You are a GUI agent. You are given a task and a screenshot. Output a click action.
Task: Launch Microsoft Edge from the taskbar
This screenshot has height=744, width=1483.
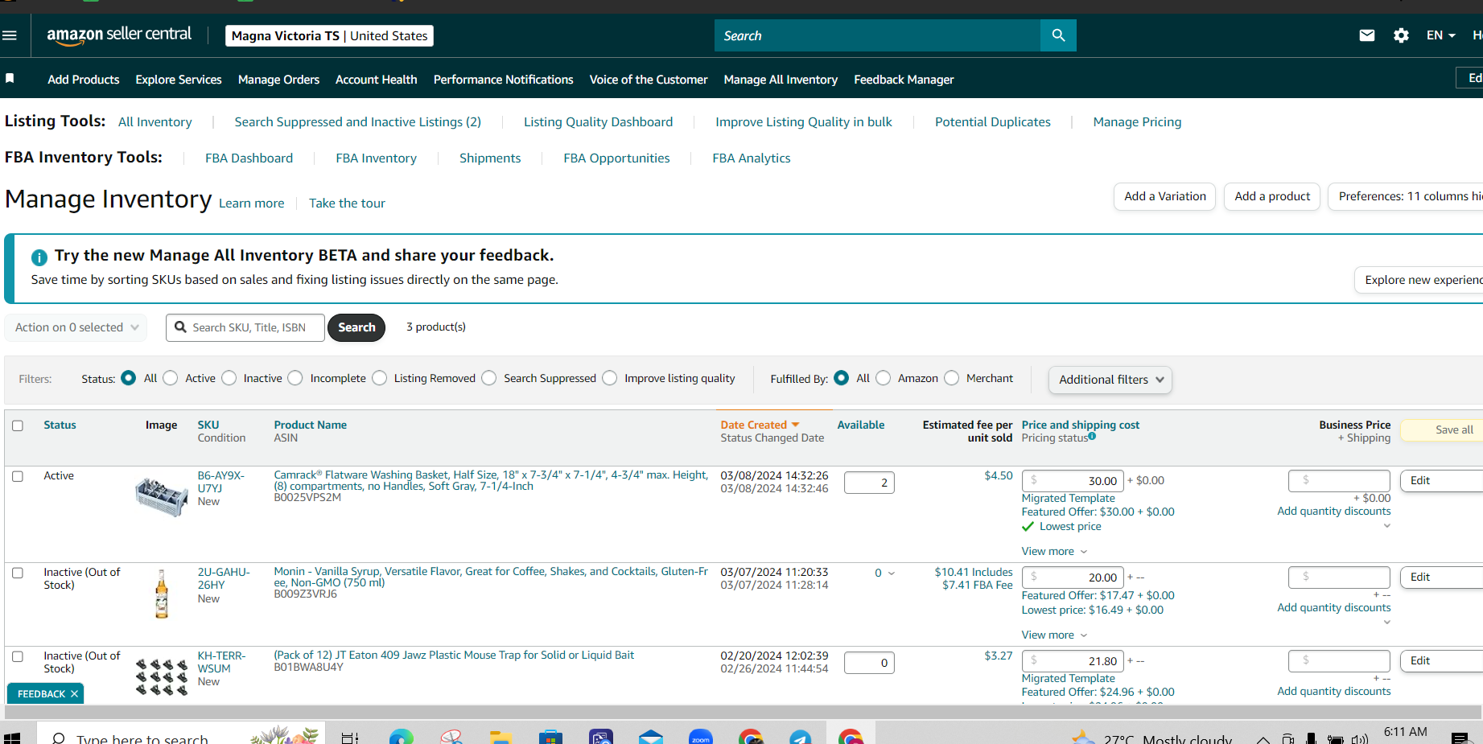(x=401, y=738)
